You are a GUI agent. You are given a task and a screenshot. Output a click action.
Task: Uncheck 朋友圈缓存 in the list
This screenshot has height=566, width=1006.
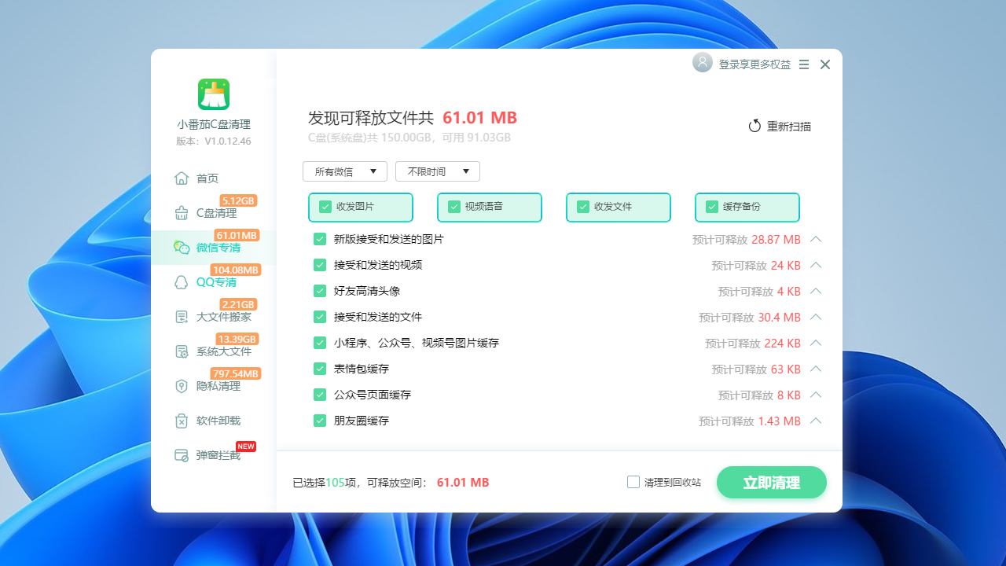(320, 421)
